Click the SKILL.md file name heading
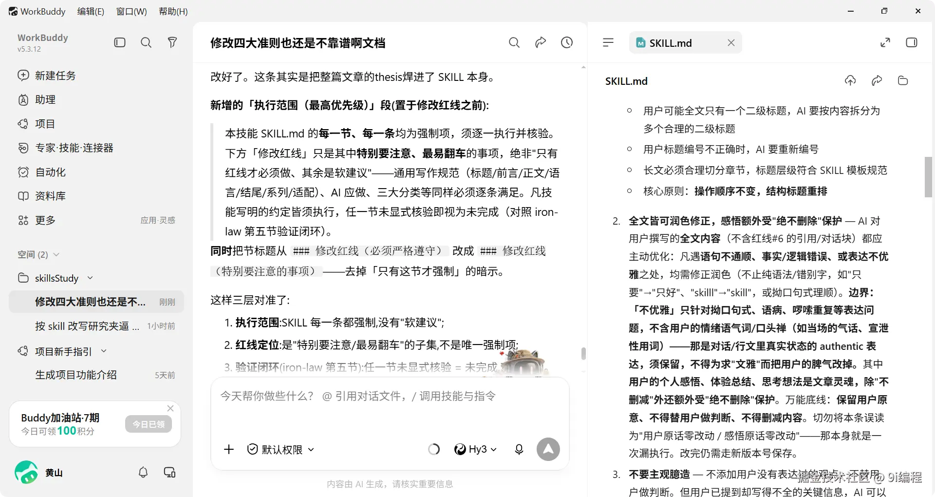Viewport: 935px width, 497px height. click(626, 81)
